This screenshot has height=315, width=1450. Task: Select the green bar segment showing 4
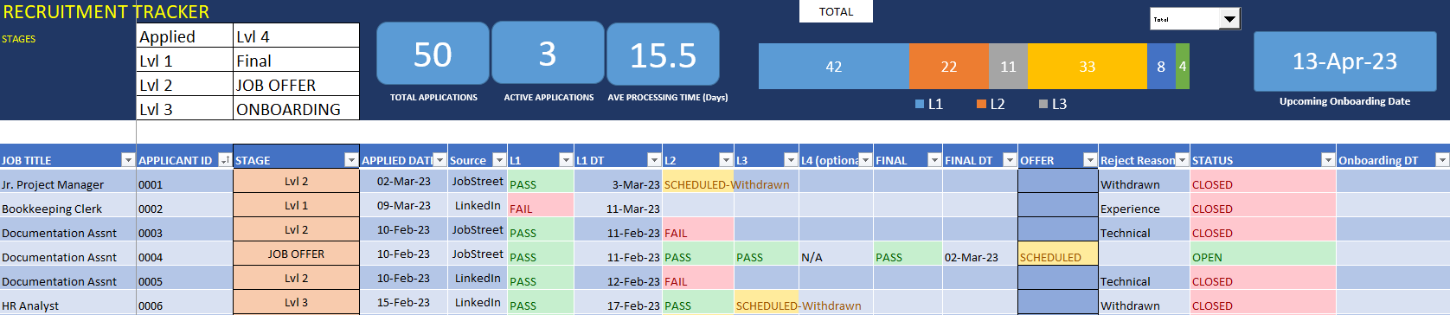tap(1183, 67)
